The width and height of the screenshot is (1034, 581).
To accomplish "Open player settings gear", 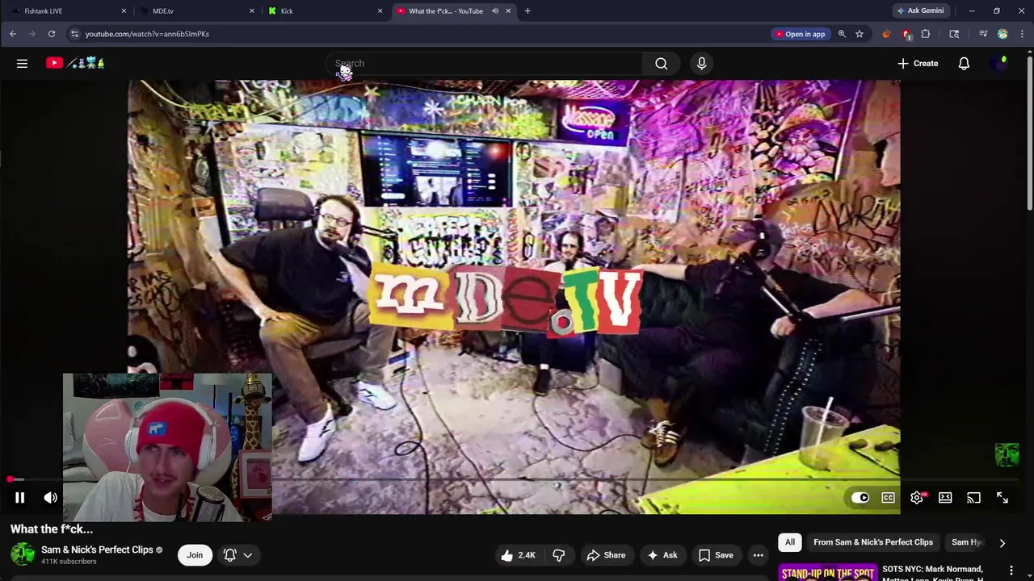I will coord(917,498).
